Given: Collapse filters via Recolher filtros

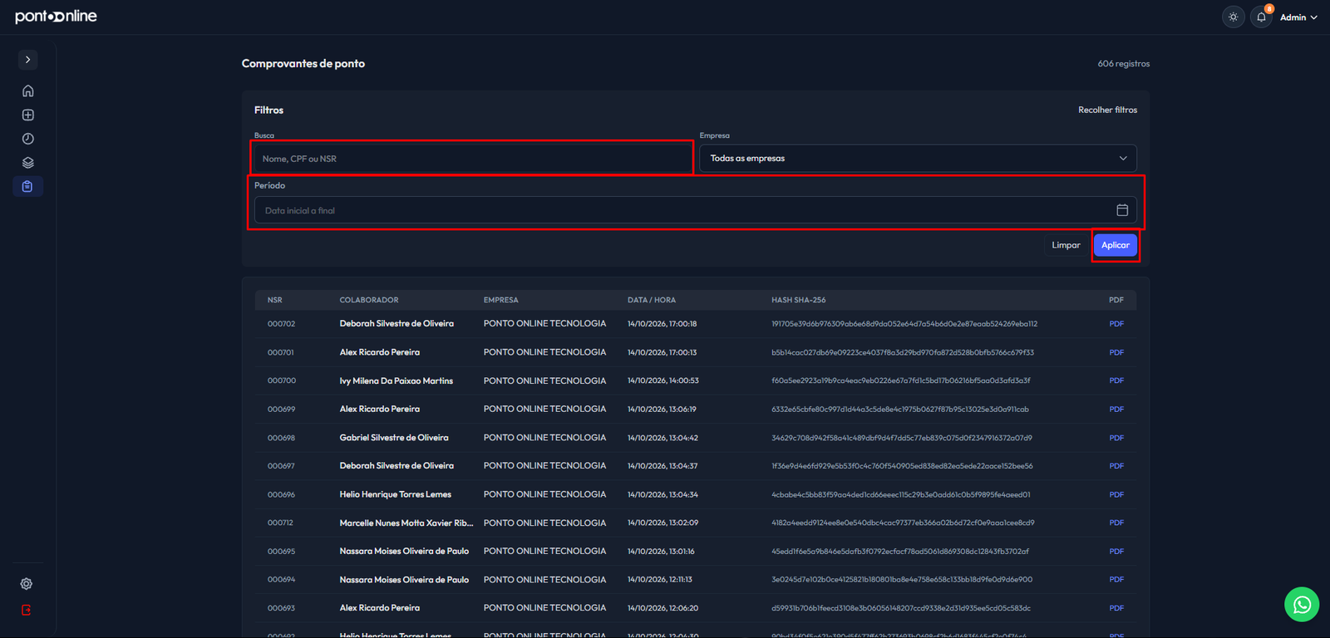Looking at the screenshot, I should click(1107, 110).
